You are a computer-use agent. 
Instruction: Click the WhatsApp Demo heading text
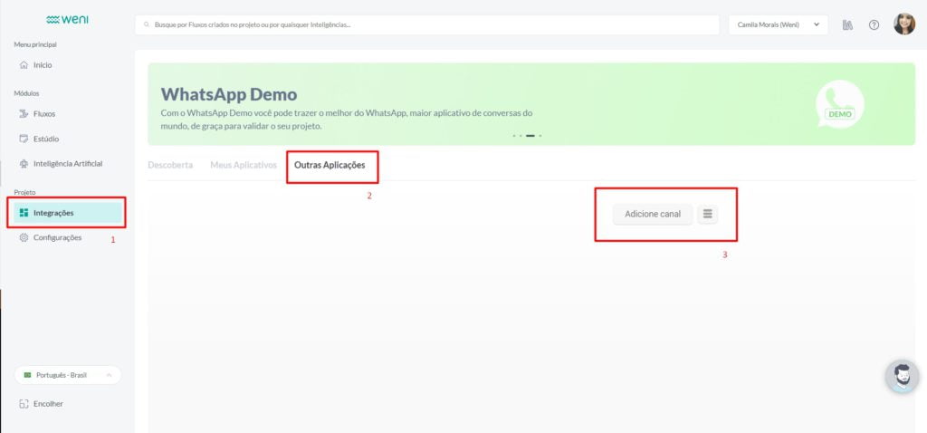229,94
